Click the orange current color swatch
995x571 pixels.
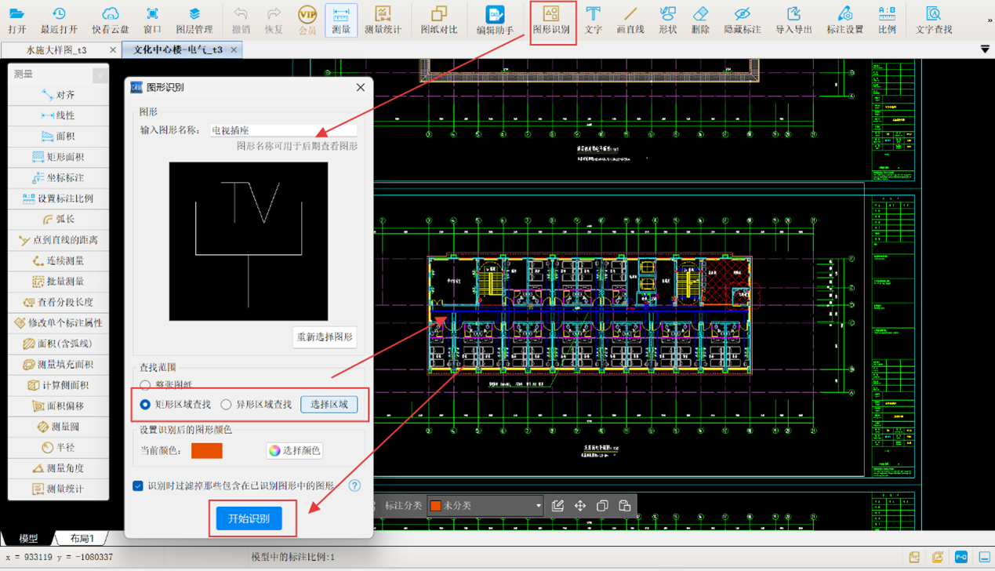(207, 451)
